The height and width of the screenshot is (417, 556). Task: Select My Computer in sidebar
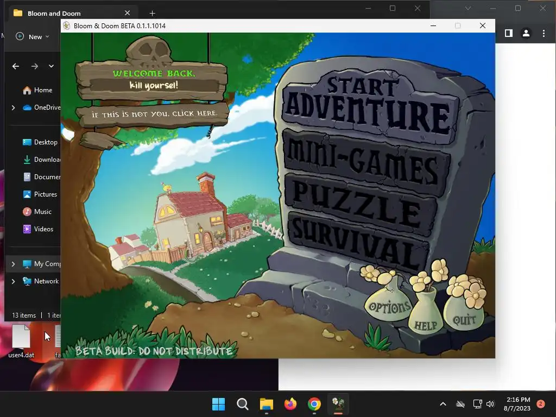tap(42, 264)
